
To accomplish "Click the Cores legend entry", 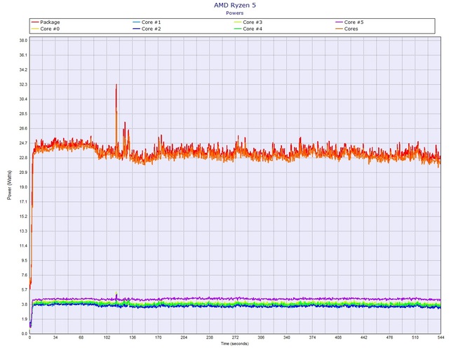I will pyautogui.click(x=347, y=29).
